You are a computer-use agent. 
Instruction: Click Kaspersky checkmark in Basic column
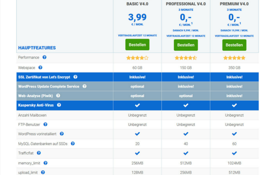tap(137, 105)
